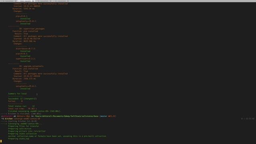Click the 'Summary for local' heading

click(18, 94)
